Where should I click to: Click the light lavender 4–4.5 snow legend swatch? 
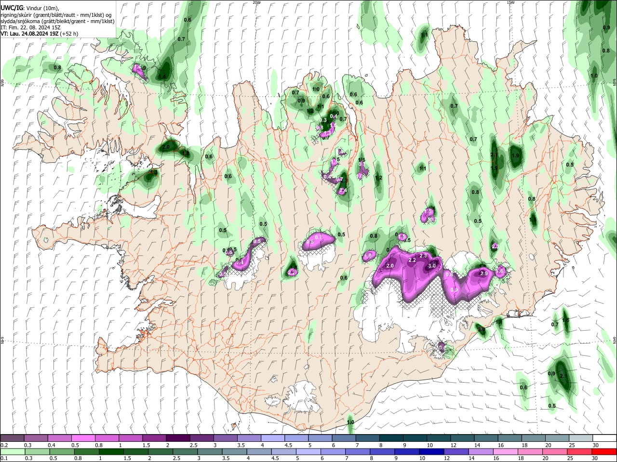272,438
